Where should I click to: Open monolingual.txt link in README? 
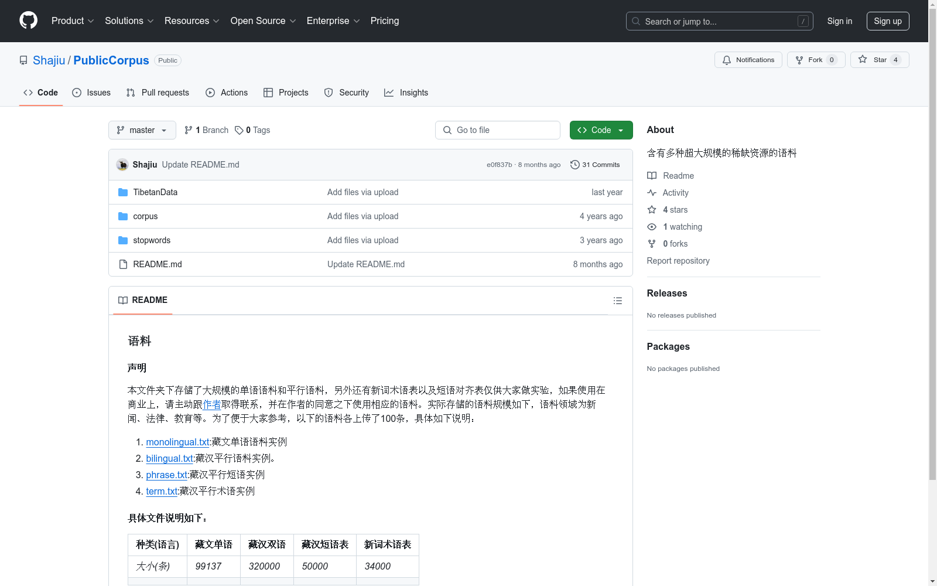(177, 442)
